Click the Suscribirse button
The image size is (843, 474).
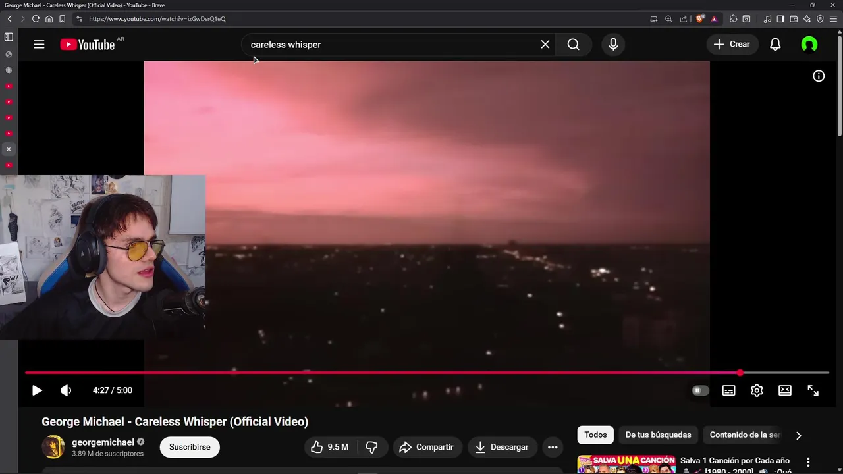[x=190, y=447]
